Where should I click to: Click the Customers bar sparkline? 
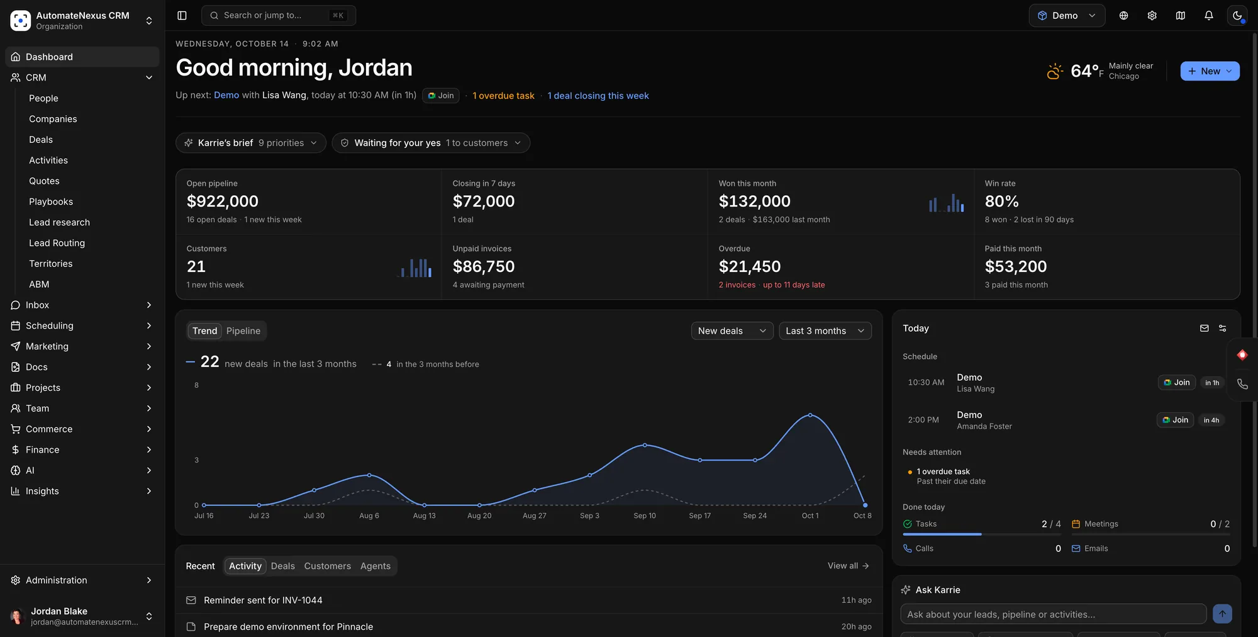(x=415, y=268)
